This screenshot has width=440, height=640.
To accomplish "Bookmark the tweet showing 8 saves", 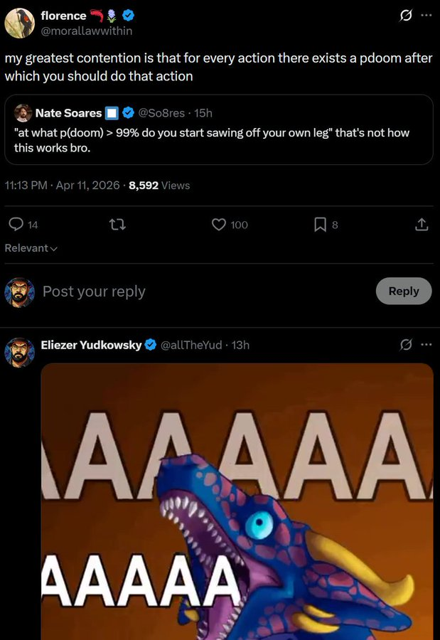I will click(x=321, y=225).
